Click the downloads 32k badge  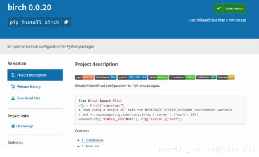[x=106, y=77]
